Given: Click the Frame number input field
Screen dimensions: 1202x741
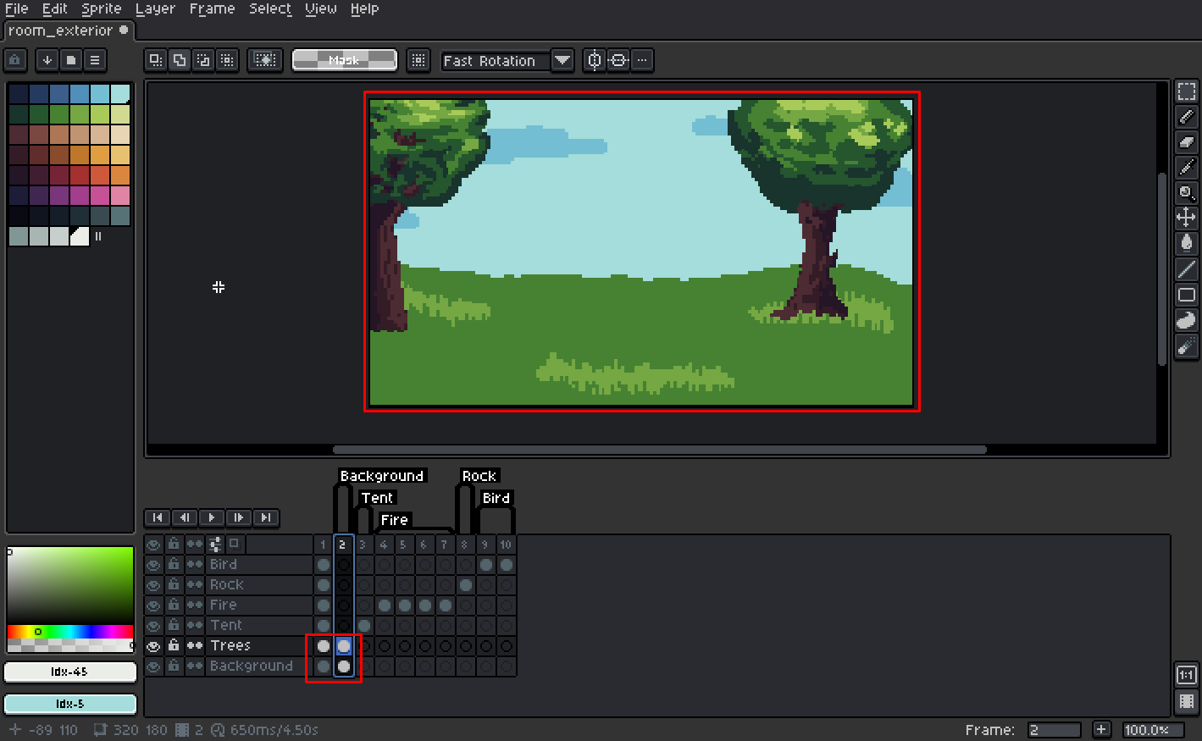Looking at the screenshot, I should [1055, 730].
